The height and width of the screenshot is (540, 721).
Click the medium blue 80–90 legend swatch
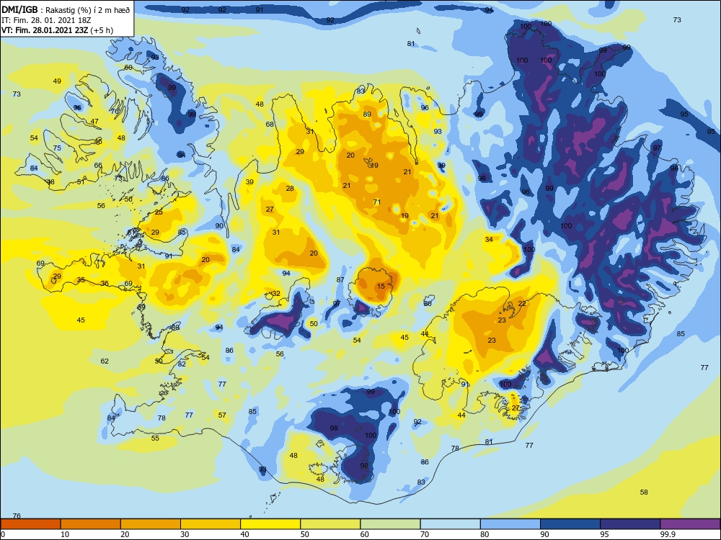coord(510,524)
